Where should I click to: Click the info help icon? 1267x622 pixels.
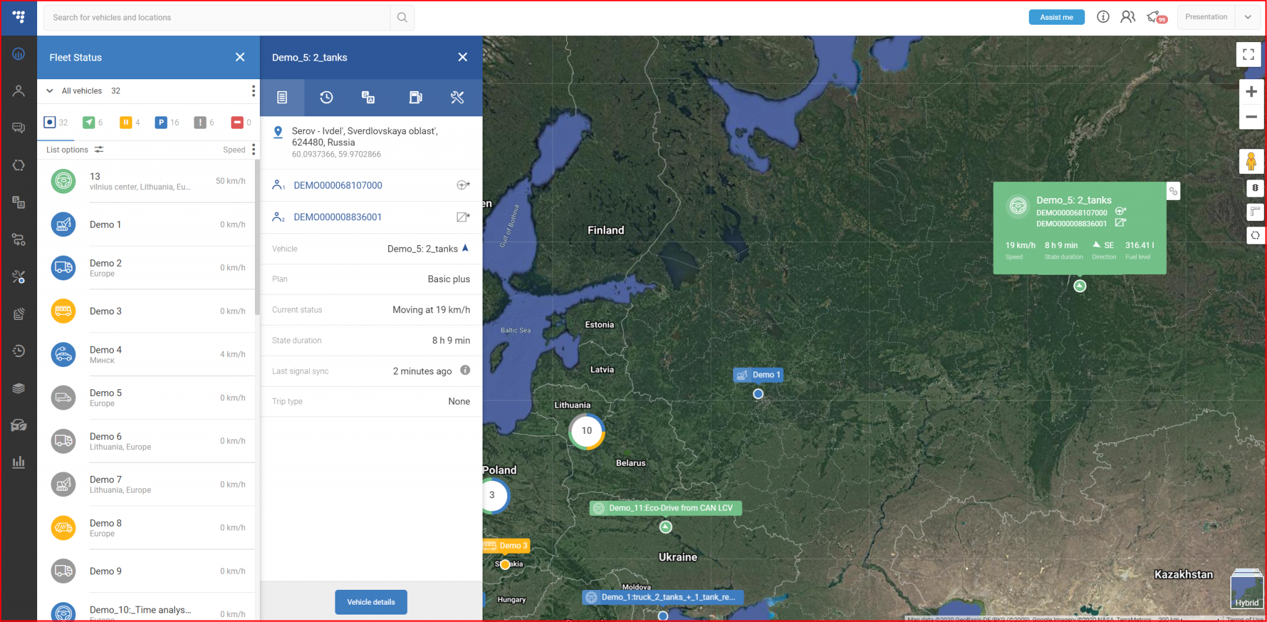tap(1102, 17)
